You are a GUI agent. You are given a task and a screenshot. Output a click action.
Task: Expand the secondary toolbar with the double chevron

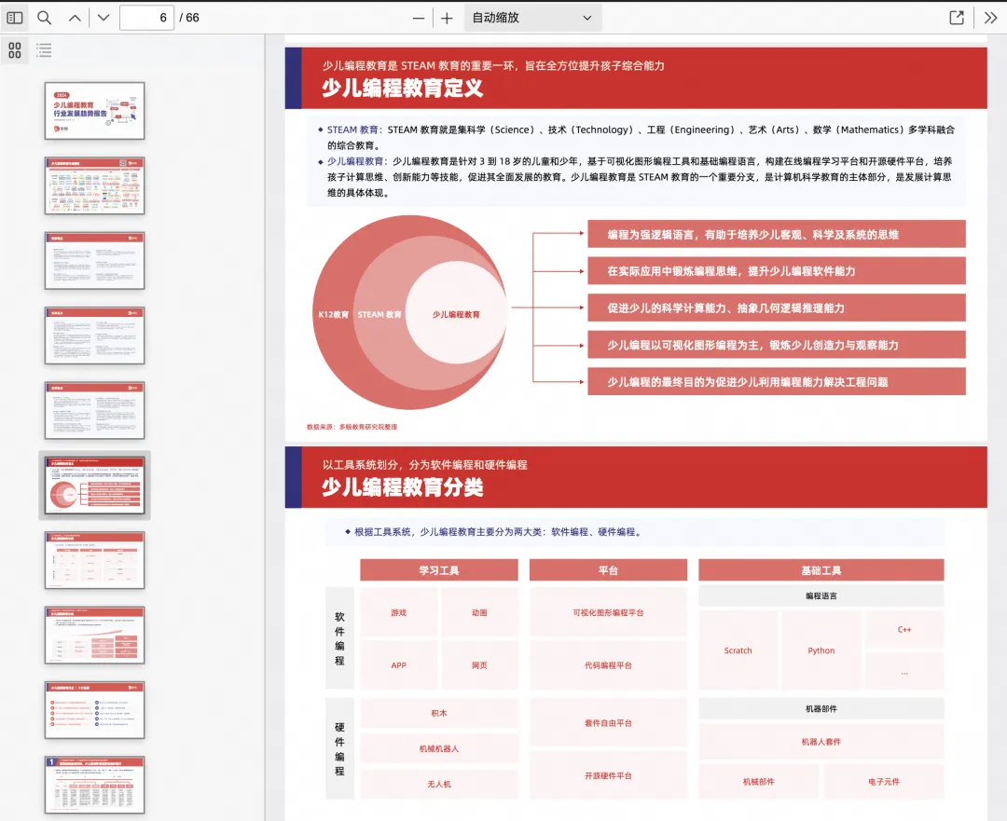coord(990,17)
